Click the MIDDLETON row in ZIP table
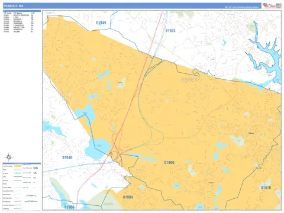The height and width of the screenshot is (213, 284). (x=19, y=27)
